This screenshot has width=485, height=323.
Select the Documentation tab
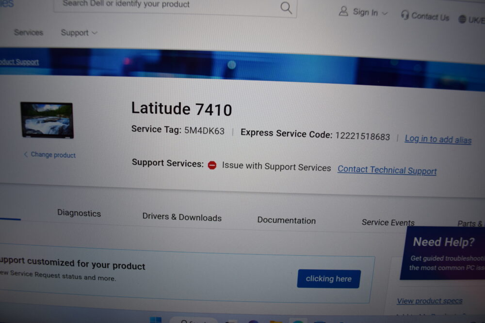287,220
